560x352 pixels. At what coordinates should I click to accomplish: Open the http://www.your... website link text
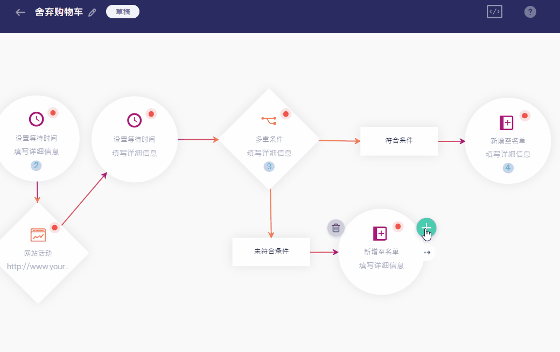[38, 267]
